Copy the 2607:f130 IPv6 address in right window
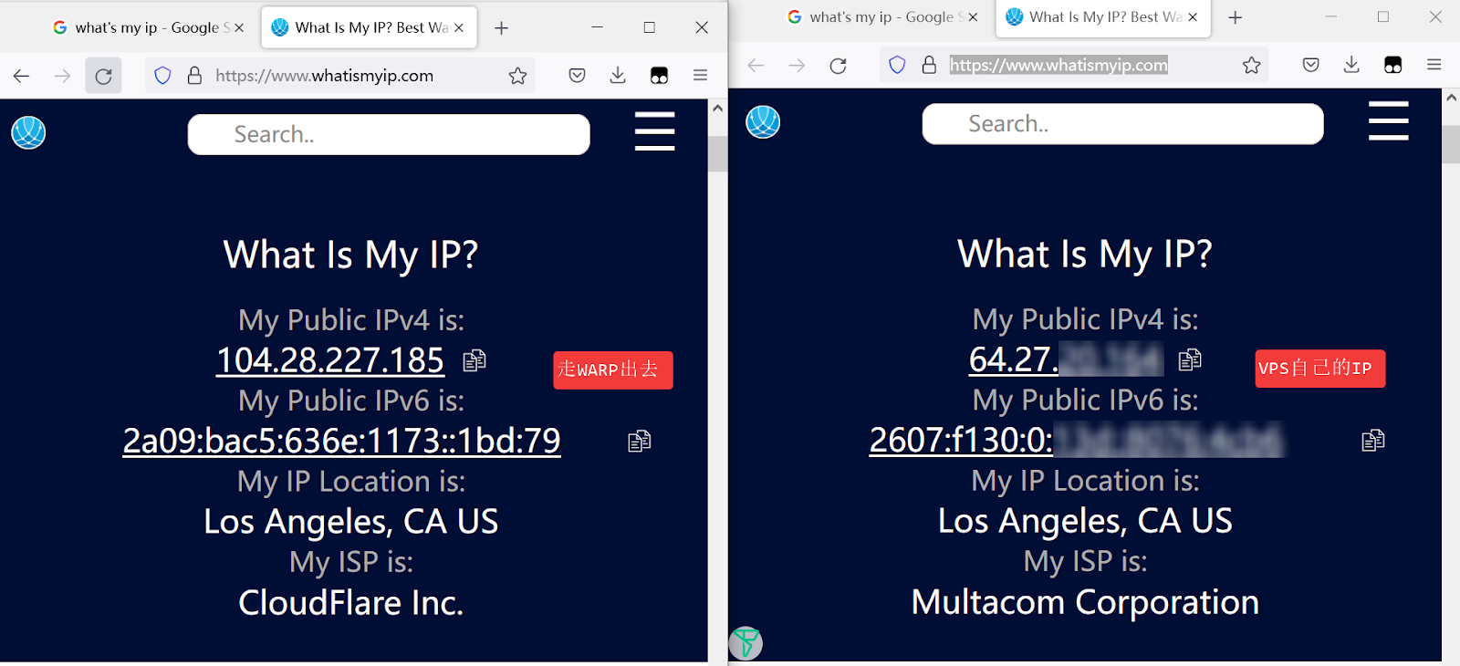This screenshot has height=666, width=1460. 1372,441
